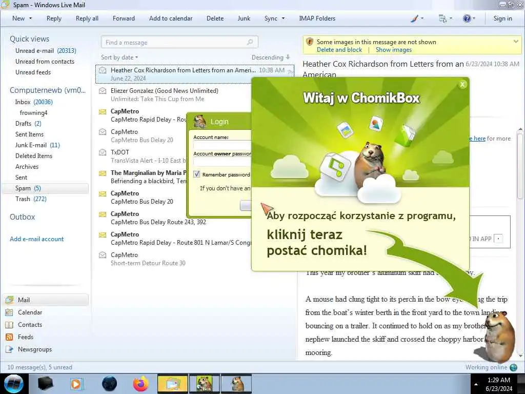The width and height of the screenshot is (525, 394).
Task: Open the Trash folder
Action: tap(31, 199)
